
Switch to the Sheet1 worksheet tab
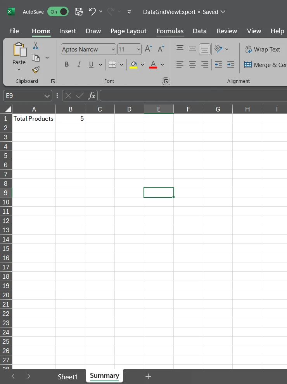click(x=68, y=377)
